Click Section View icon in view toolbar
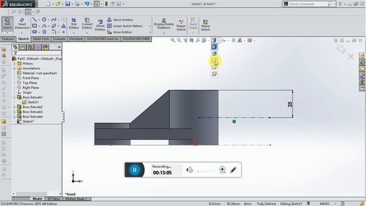 click(192, 41)
